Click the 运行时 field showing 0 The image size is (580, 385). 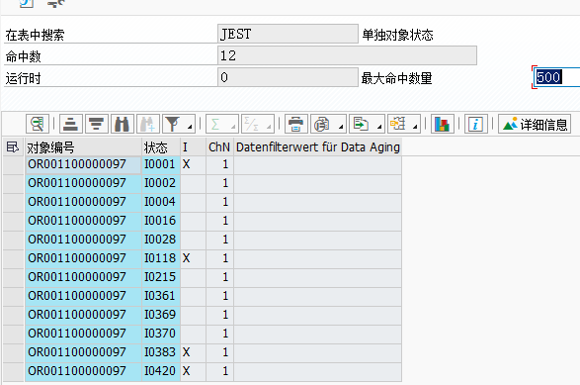click(x=288, y=77)
